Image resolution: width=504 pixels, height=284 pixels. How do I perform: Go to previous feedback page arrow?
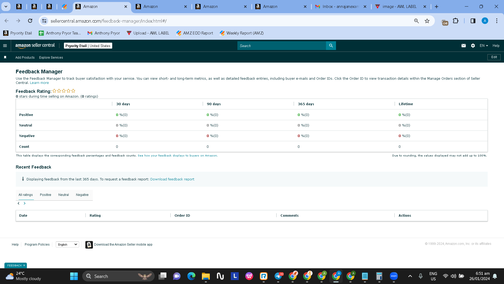coord(18,203)
